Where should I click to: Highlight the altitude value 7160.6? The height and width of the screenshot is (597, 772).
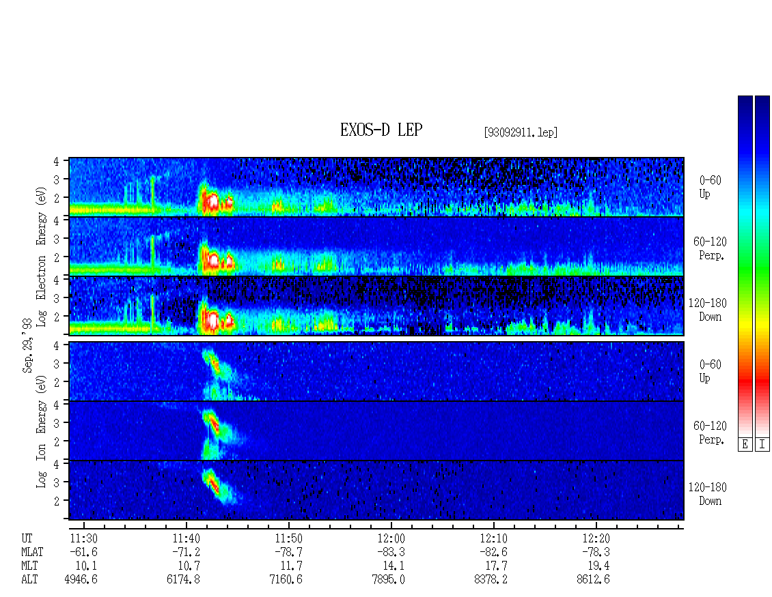pyautogui.click(x=286, y=580)
